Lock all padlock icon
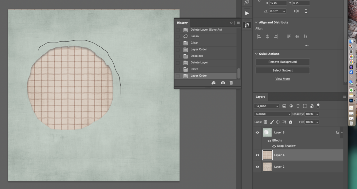 (x=290, y=122)
